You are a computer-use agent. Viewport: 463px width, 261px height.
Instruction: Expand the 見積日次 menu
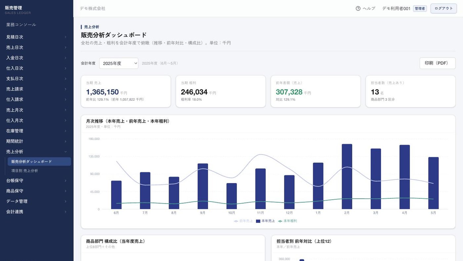(36, 37)
